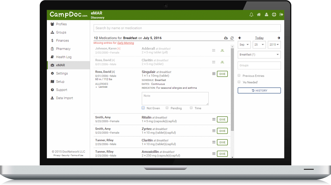Click search by name or medication field
This screenshot has width=331, height=185.
point(187,28)
